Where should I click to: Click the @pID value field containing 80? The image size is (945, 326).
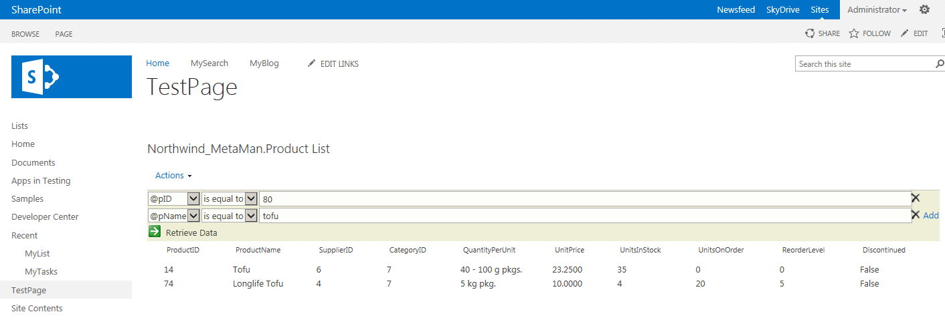(584, 198)
